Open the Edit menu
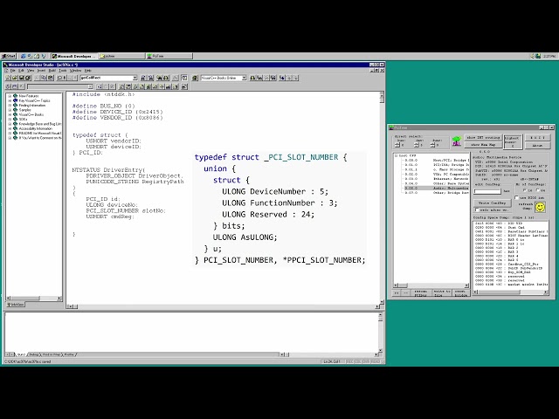The height and width of the screenshot is (419, 559). pos(21,71)
